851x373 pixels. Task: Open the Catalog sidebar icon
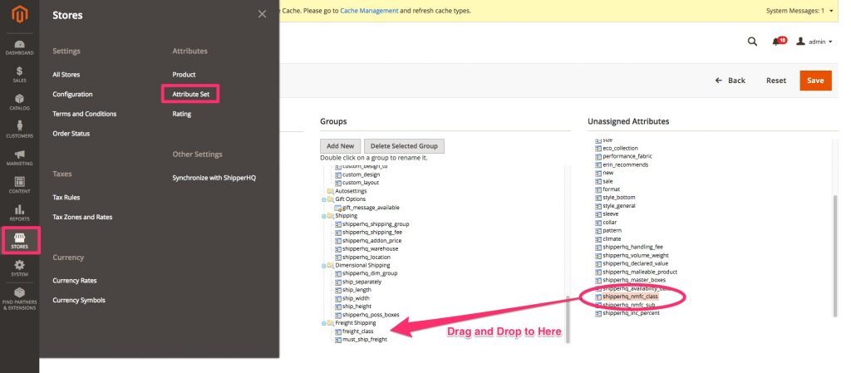(19, 102)
